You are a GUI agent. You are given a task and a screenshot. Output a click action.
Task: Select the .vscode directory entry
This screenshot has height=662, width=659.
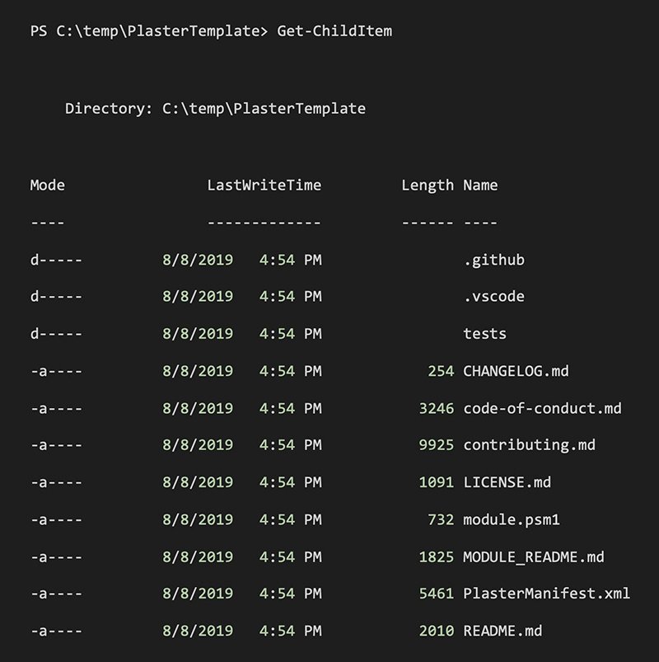coord(493,297)
